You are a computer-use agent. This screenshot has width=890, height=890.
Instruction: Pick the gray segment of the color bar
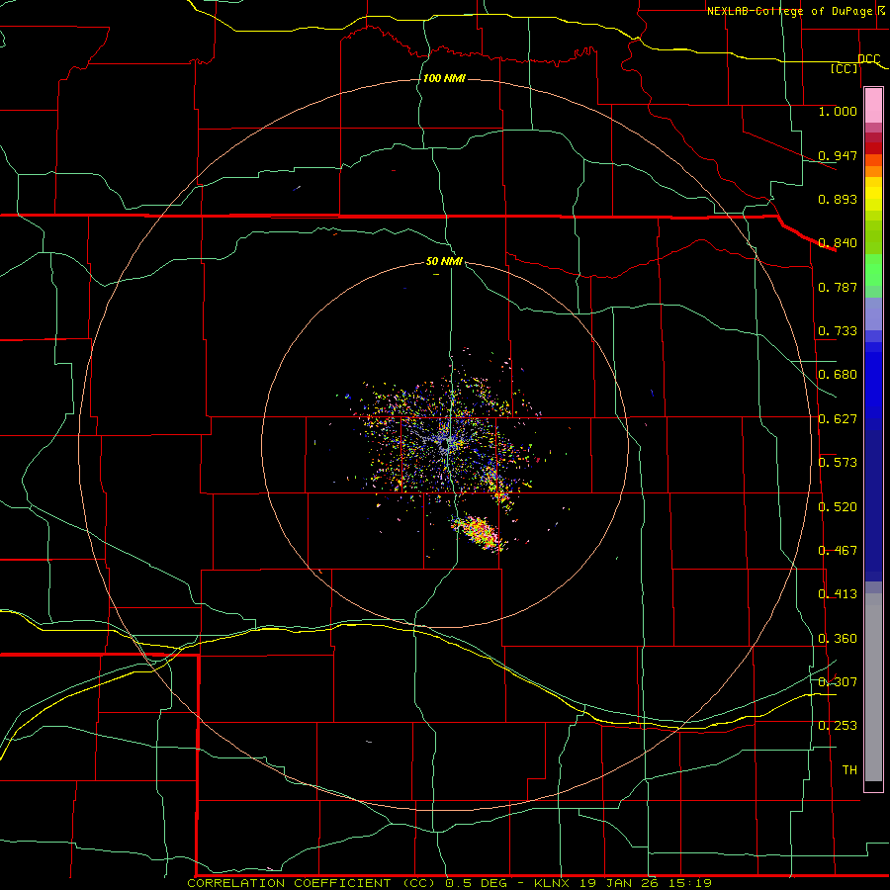pos(873,687)
